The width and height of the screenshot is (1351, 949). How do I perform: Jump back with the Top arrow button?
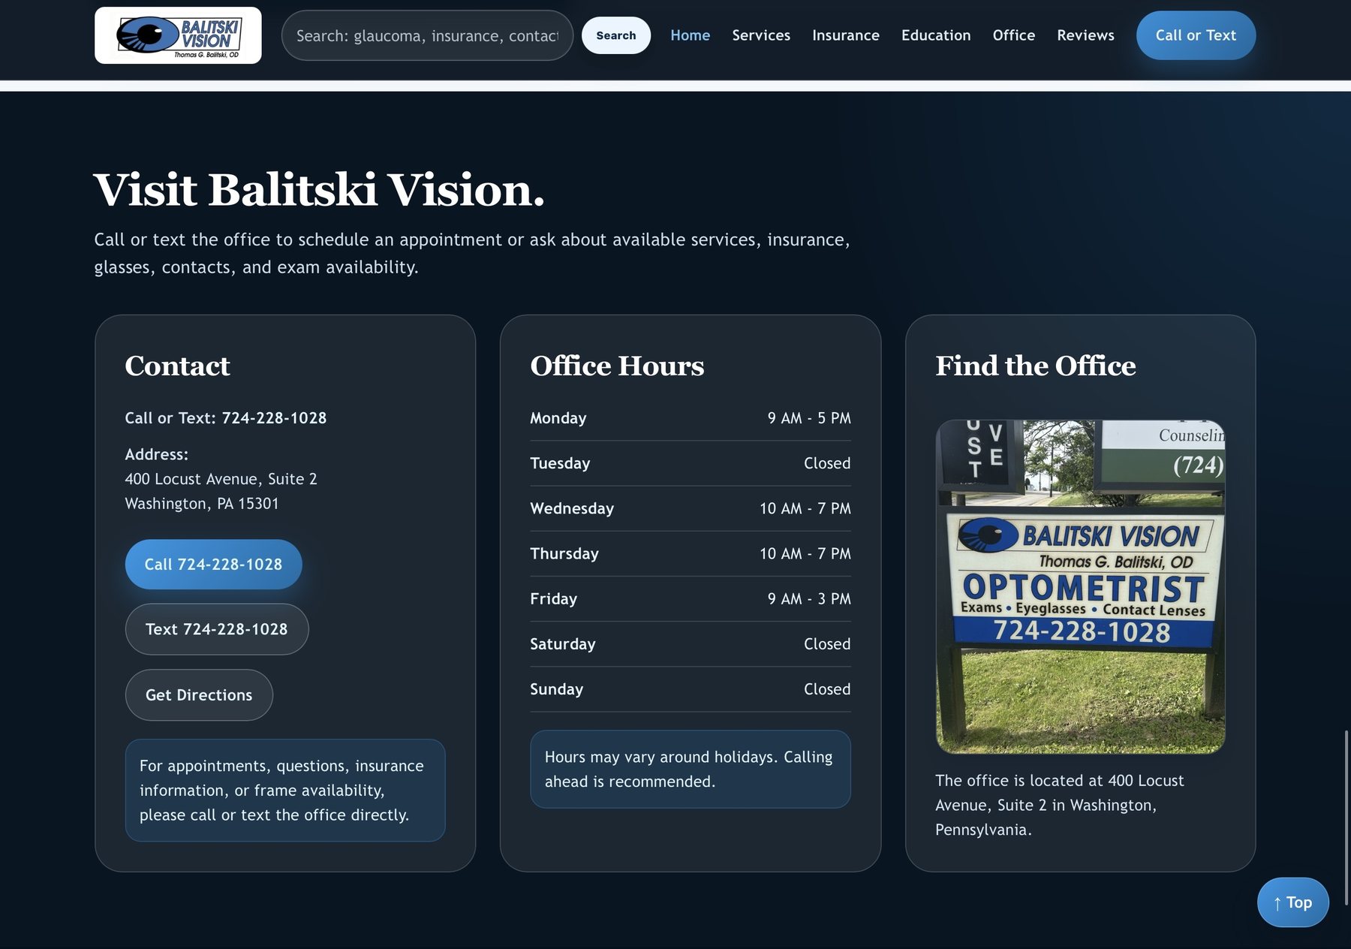[x=1292, y=902]
